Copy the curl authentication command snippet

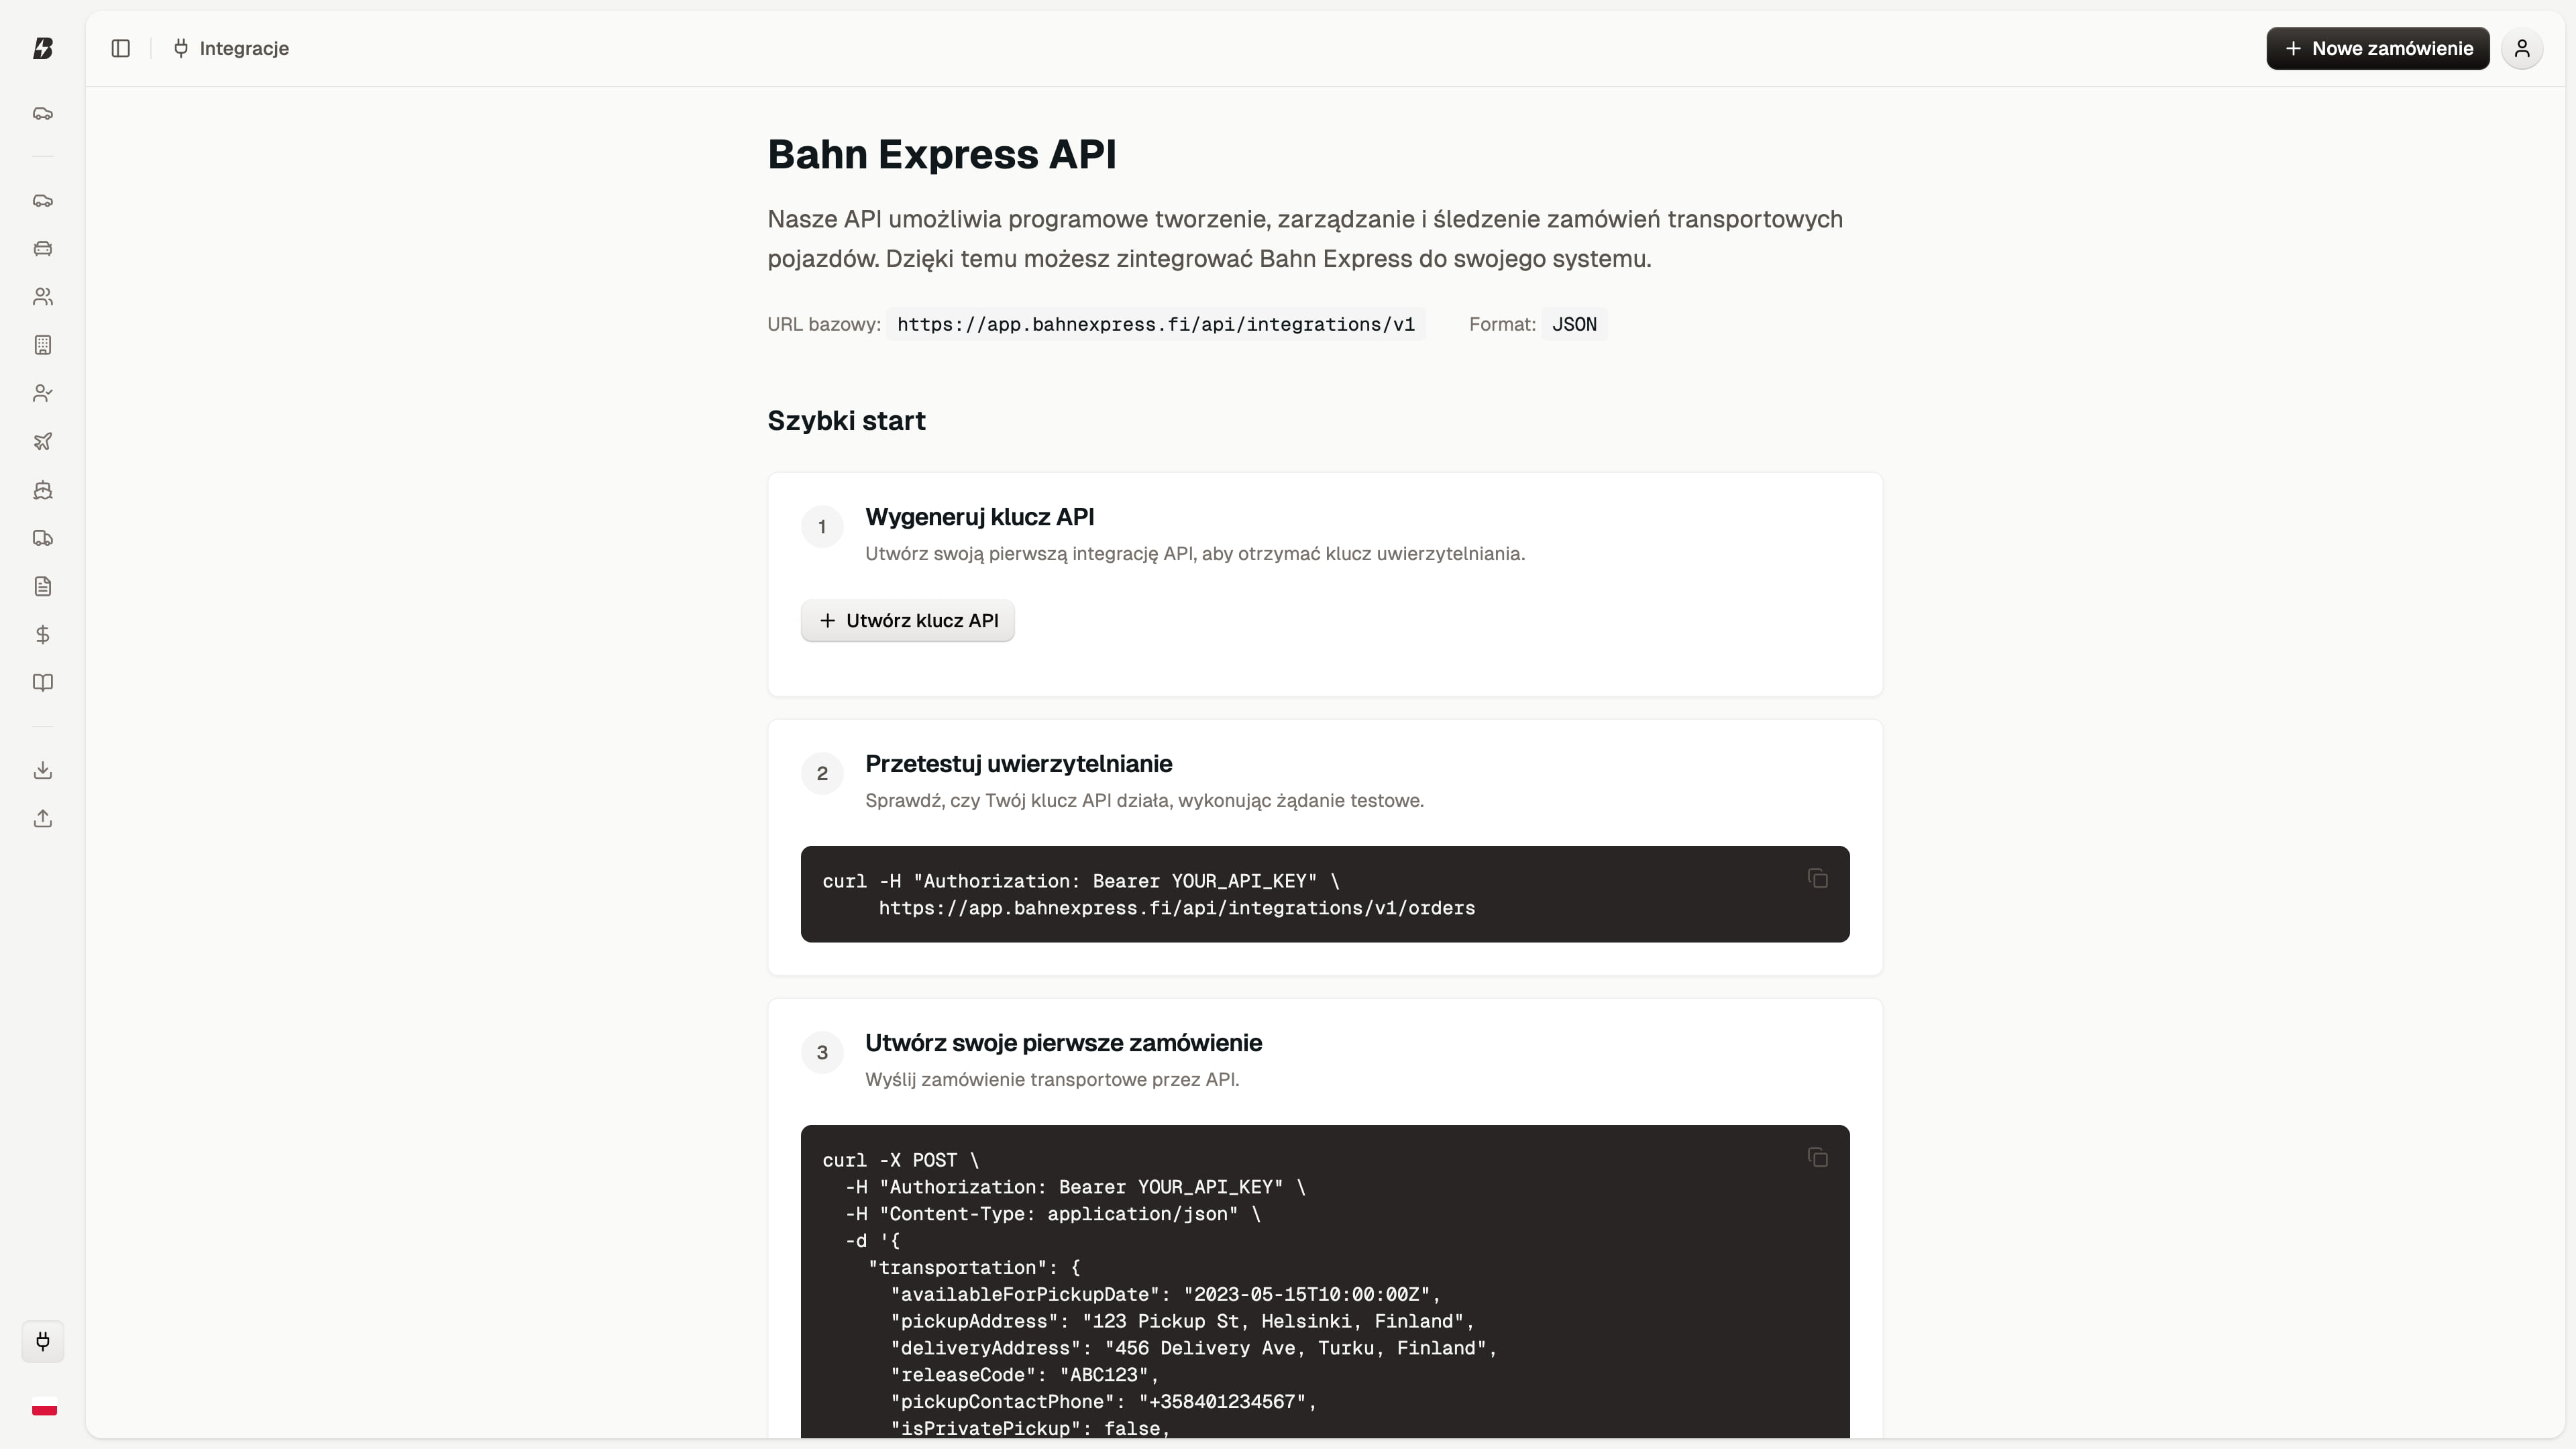coord(1818,878)
